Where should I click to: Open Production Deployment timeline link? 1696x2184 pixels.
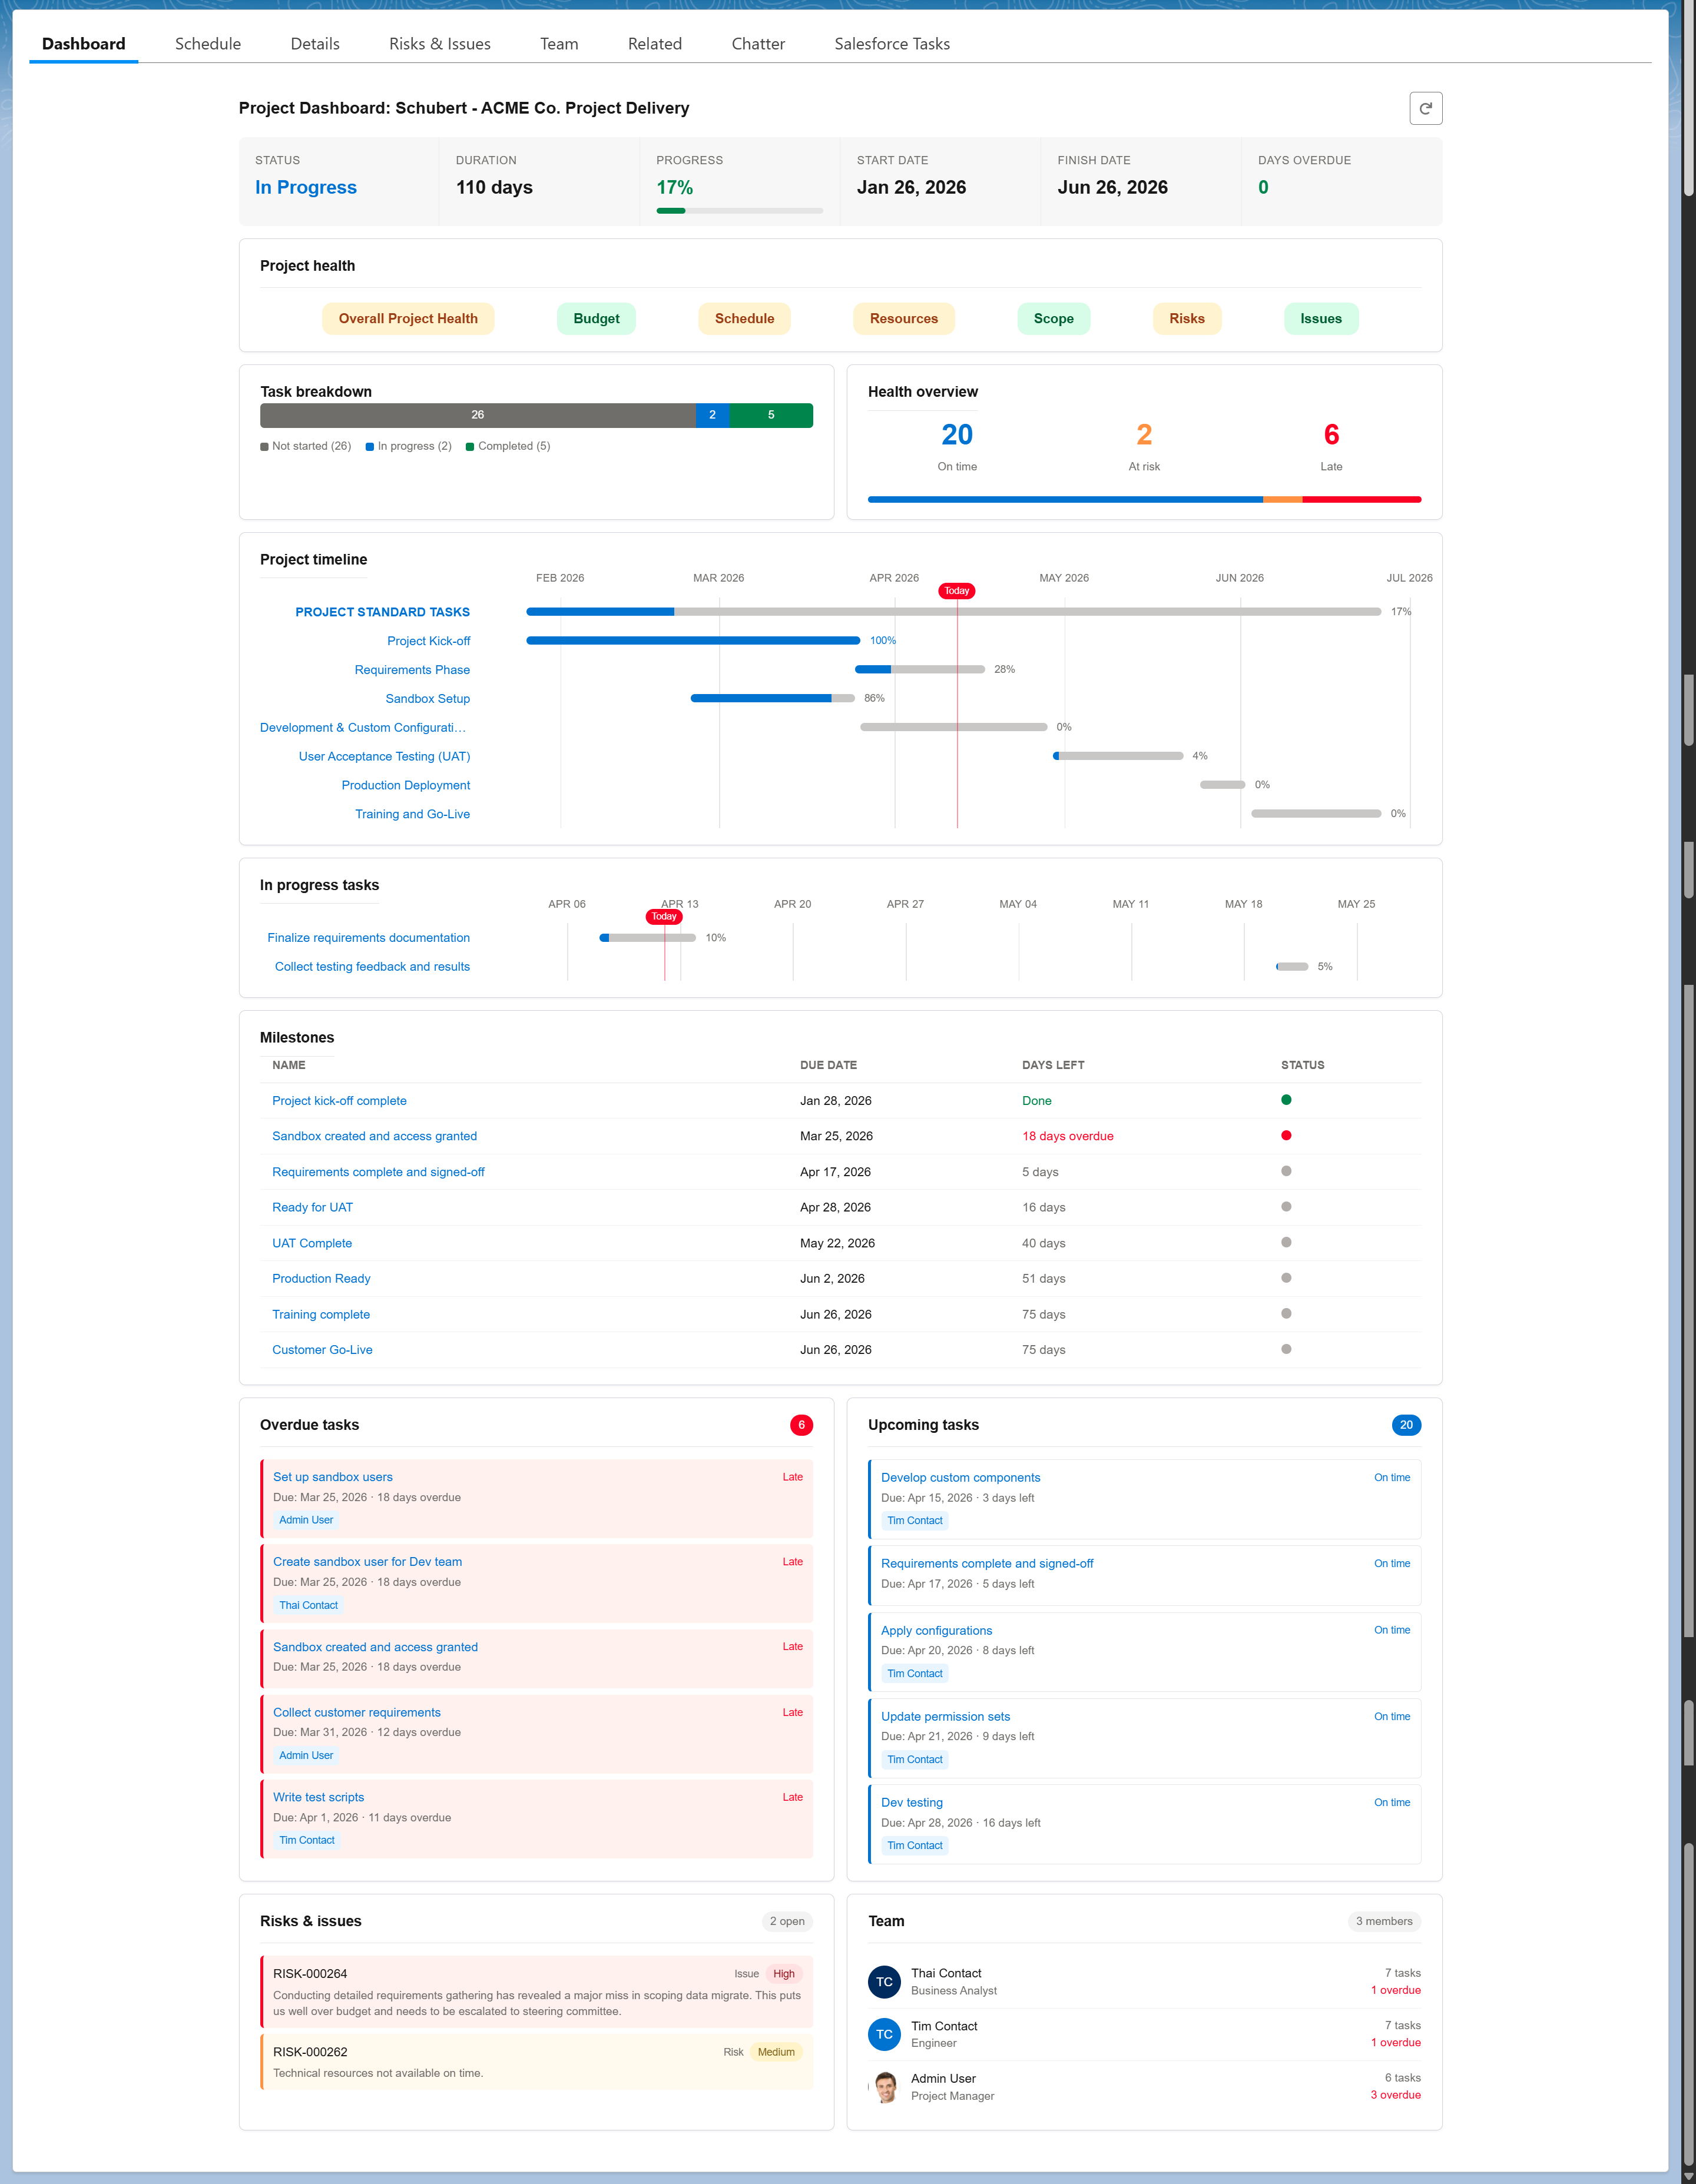(x=405, y=786)
